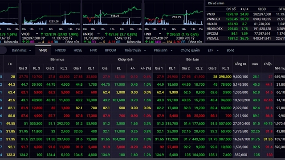Click right arrow beside +/- in Chỉ số chính

(x=248, y=9)
